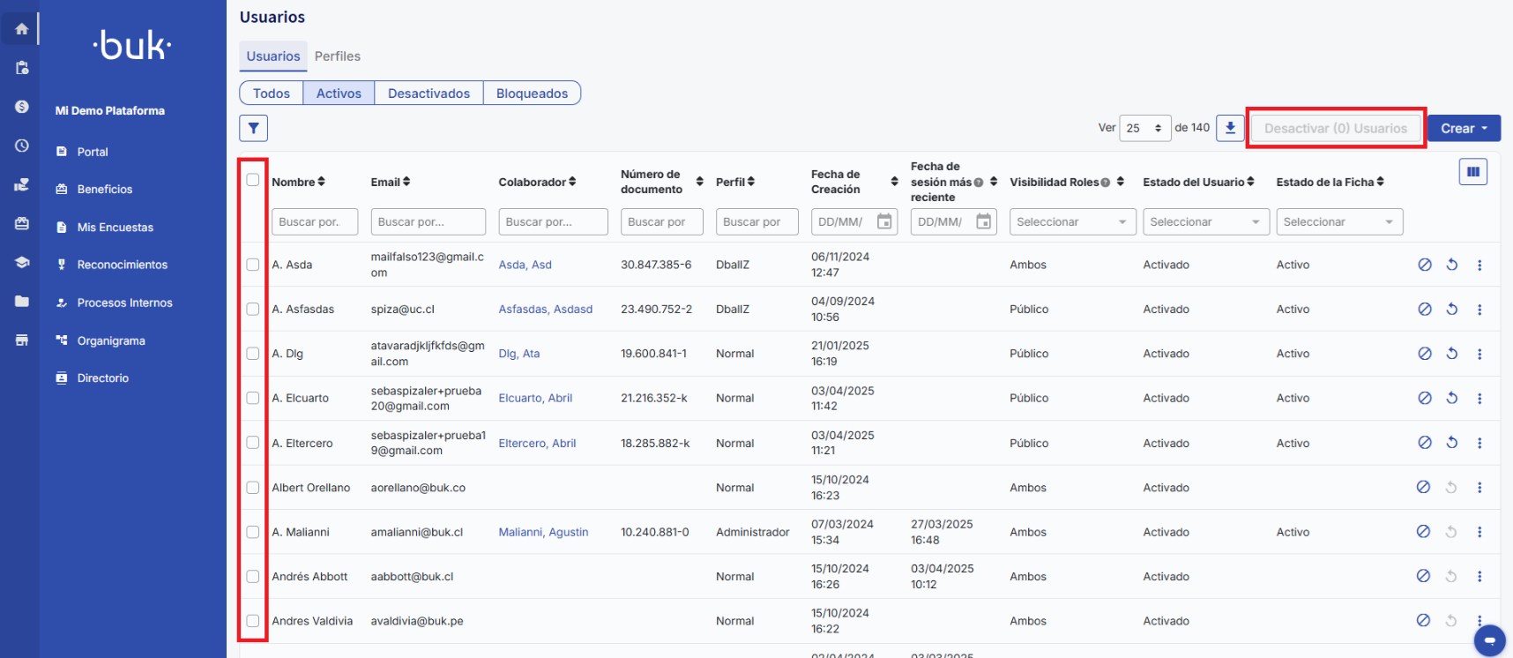This screenshot has width=1513, height=658.
Task: Open the chat bubble help widget
Action: 1489,639
